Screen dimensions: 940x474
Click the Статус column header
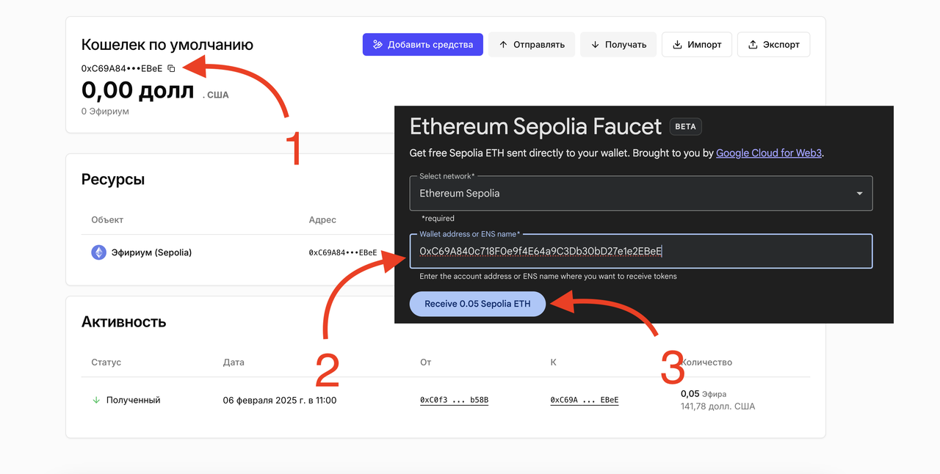(106, 362)
